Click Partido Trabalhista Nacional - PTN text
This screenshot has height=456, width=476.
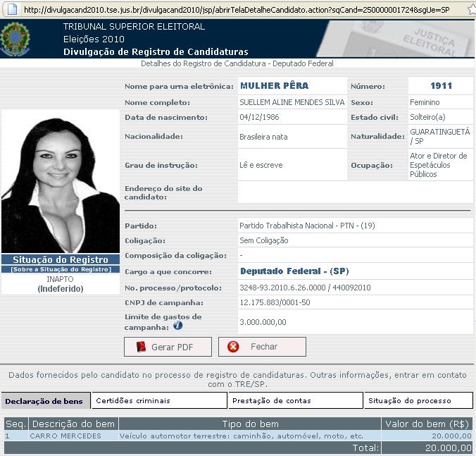tap(307, 226)
